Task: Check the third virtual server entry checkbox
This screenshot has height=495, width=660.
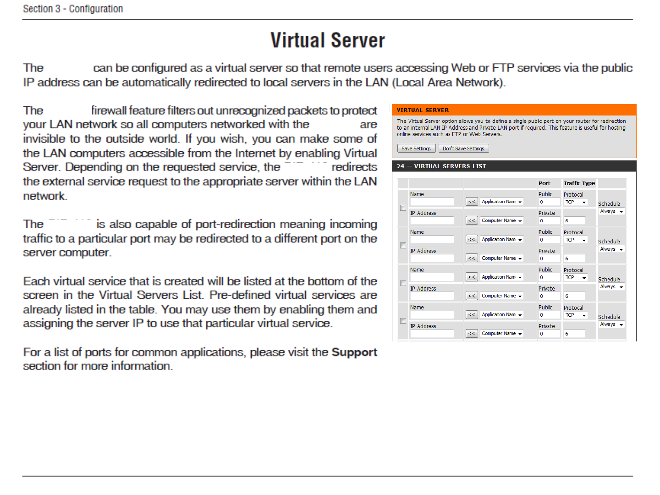Action: pos(403,283)
